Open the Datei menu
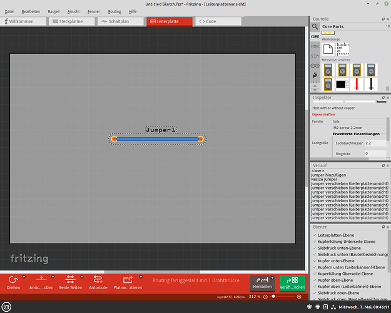 click(9, 11)
